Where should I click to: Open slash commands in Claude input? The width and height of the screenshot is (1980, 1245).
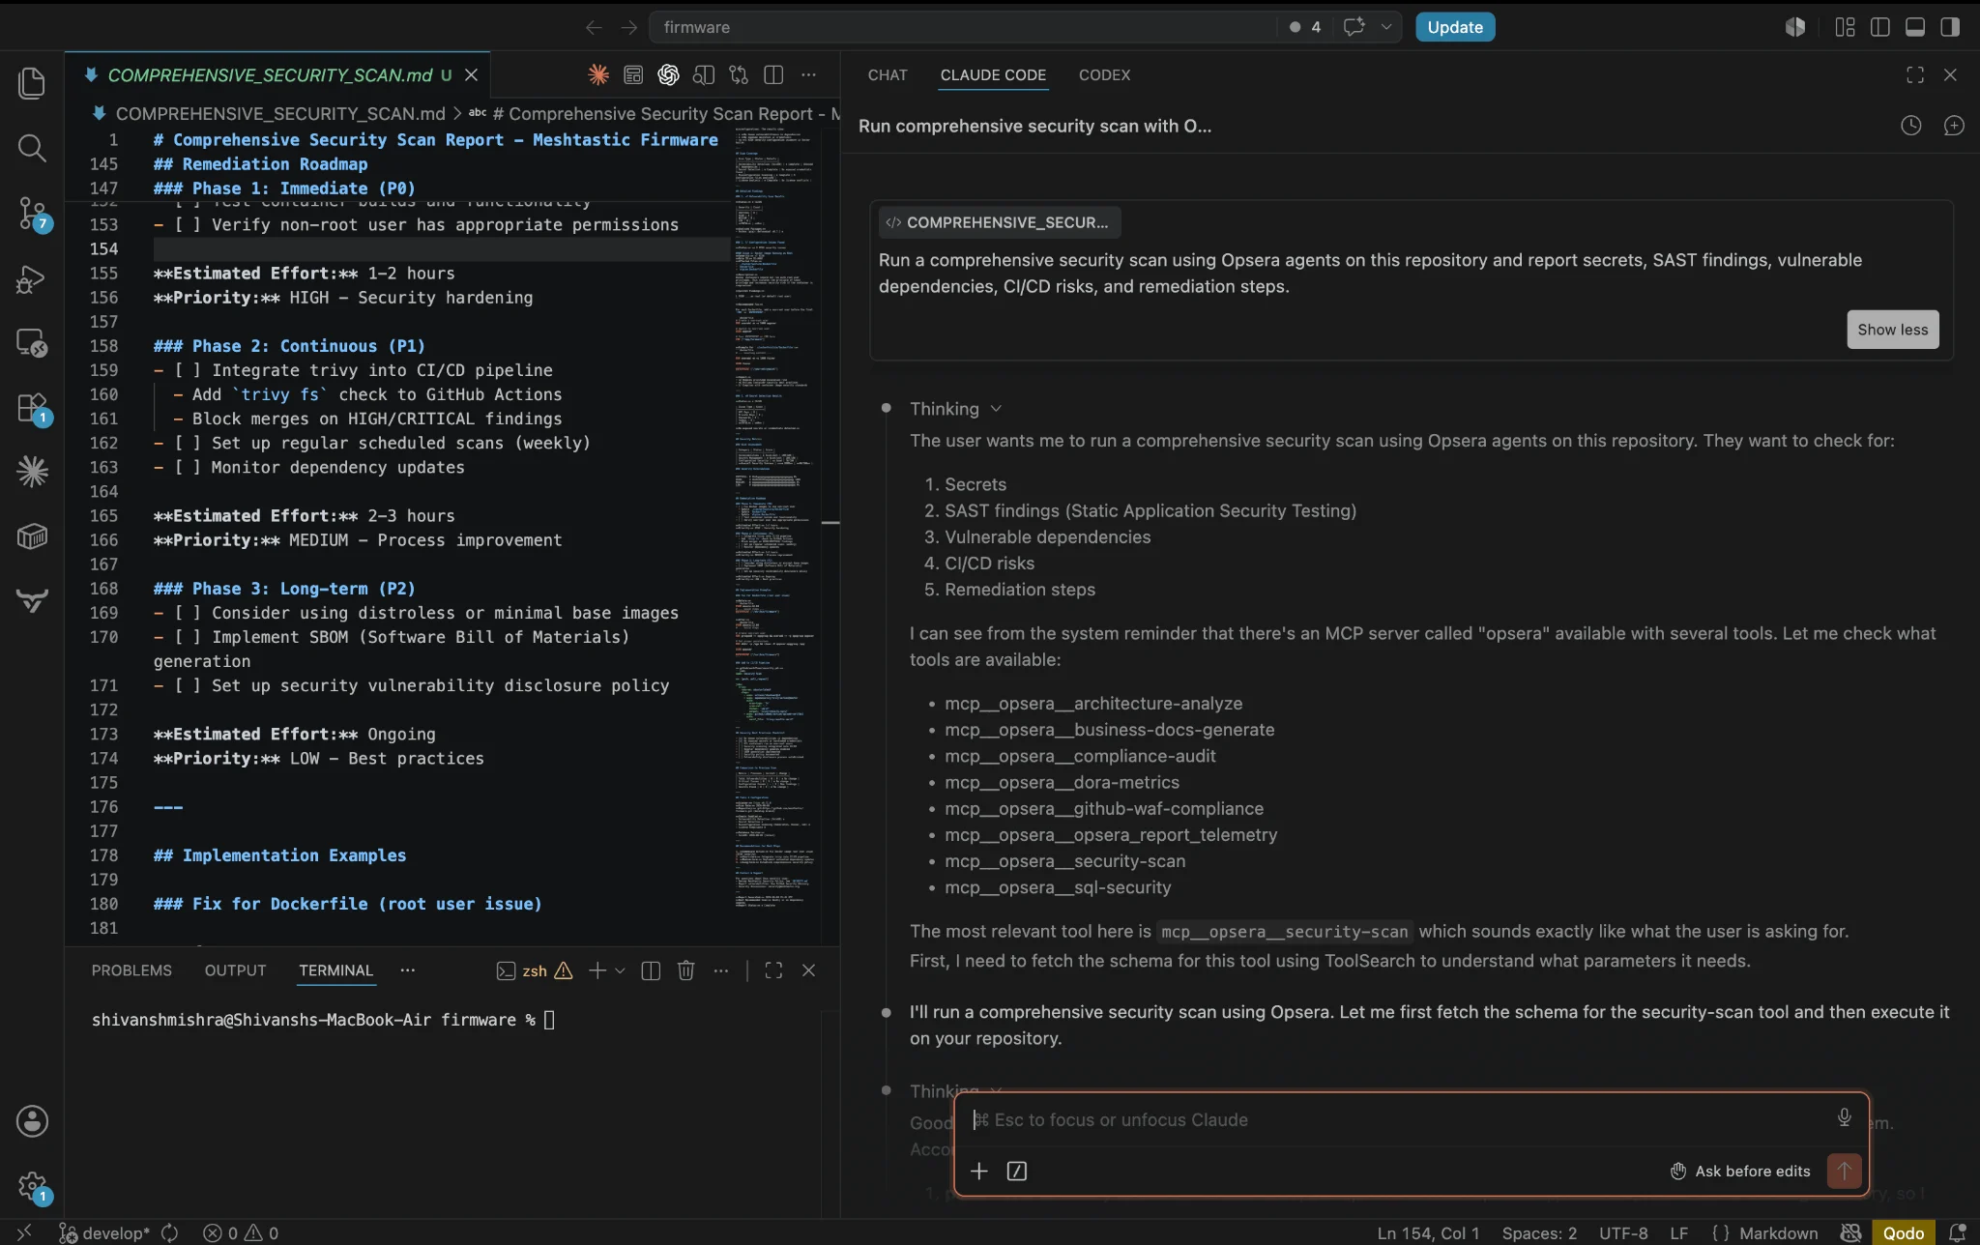tap(1016, 1172)
